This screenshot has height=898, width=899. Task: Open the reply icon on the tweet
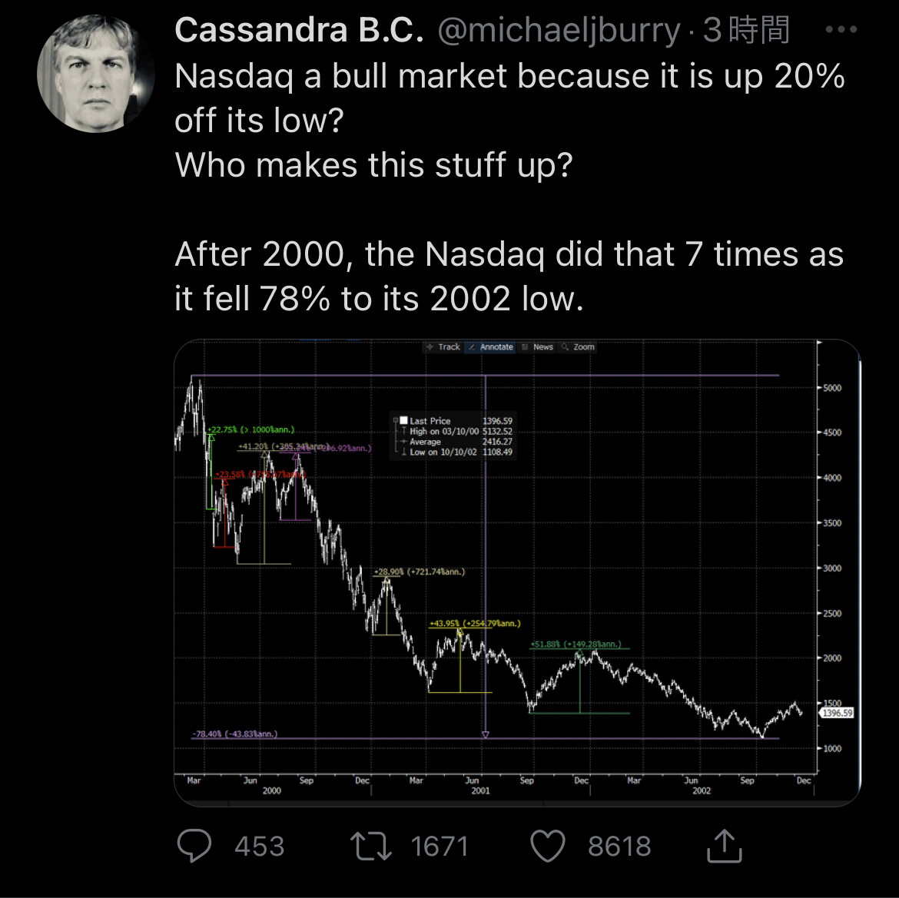point(194,845)
